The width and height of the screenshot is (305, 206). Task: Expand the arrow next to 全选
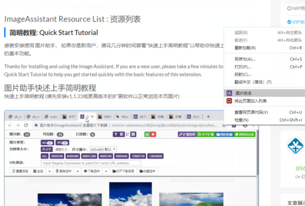49,171
